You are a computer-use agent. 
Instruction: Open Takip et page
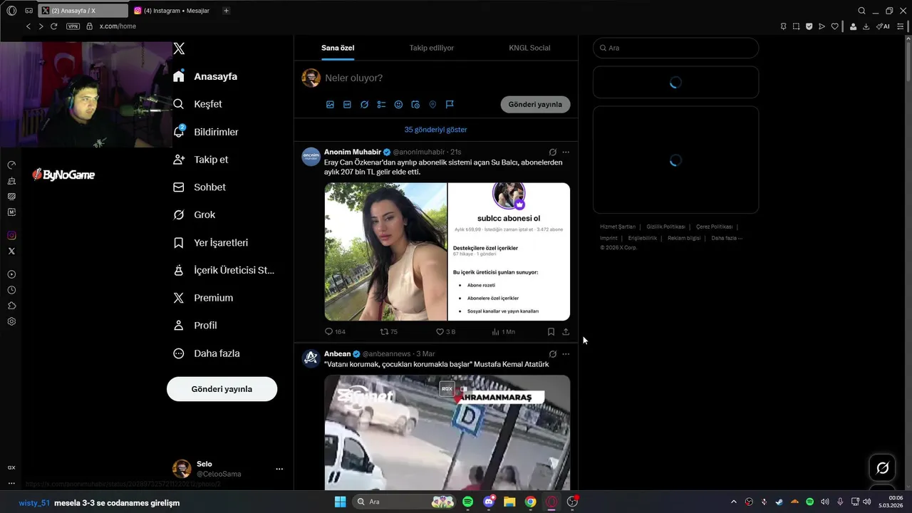[x=200, y=160]
